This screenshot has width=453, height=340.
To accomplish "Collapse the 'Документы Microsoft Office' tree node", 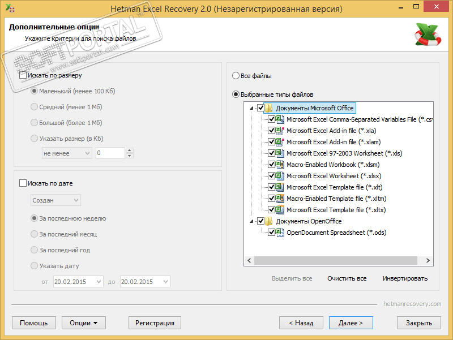I will pyautogui.click(x=251, y=108).
